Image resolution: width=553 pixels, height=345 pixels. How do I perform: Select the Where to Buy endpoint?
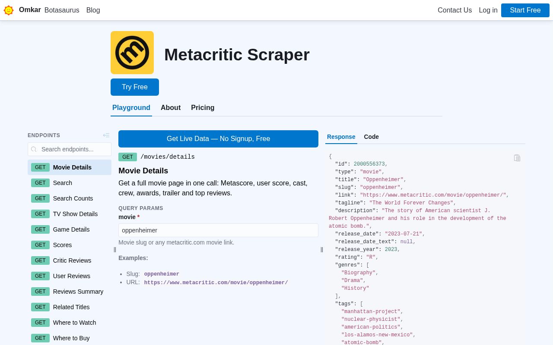[70, 338]
